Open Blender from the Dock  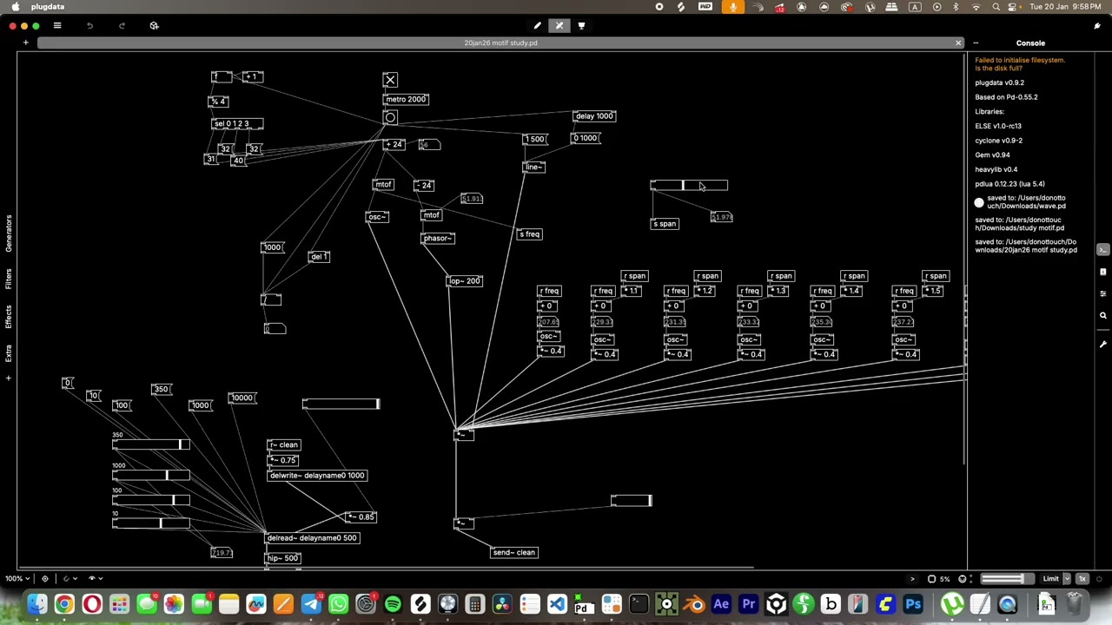coord(693,604)
